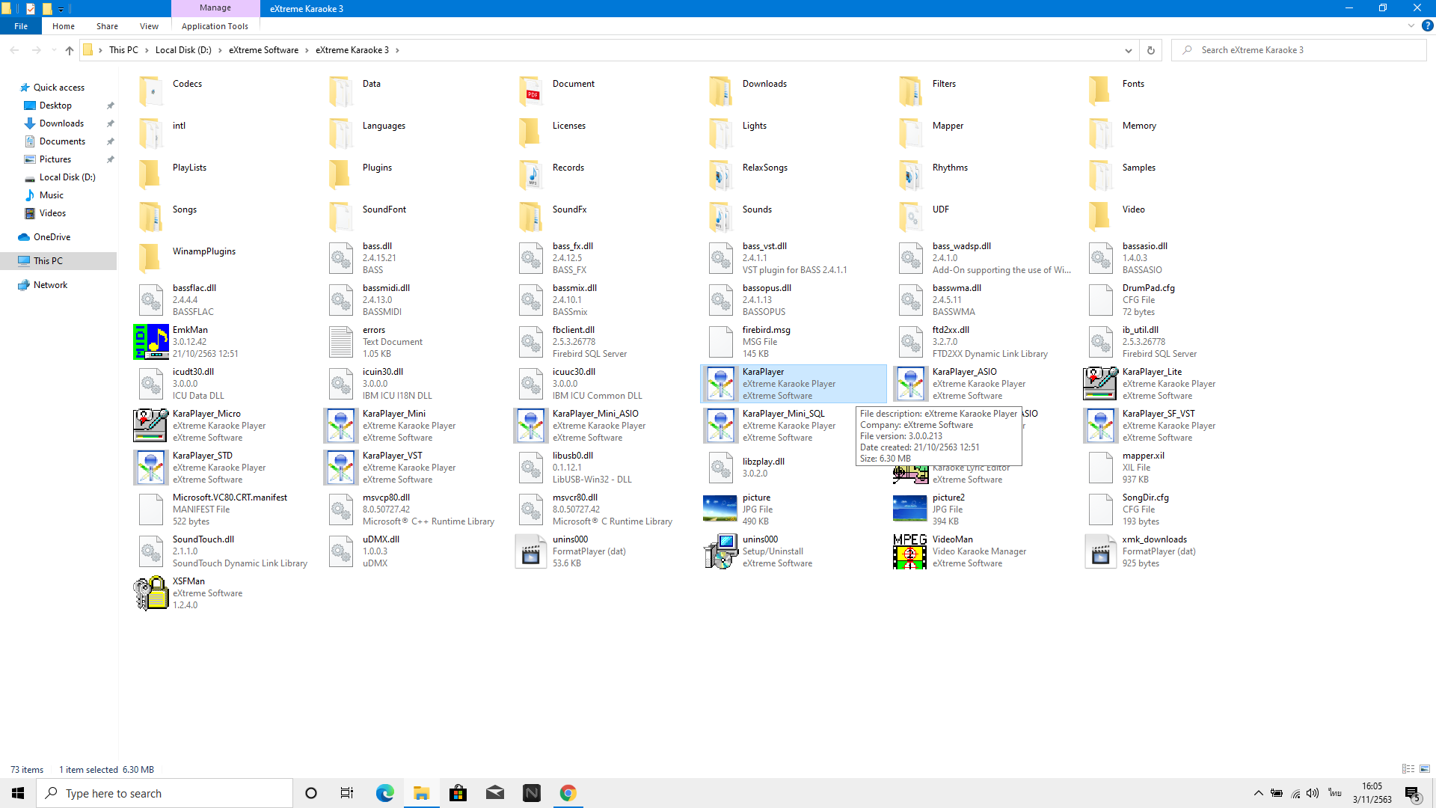
Task: Expand the chevron after Local Disk (D:) breadcrumb
Action: tap(220, 50)
